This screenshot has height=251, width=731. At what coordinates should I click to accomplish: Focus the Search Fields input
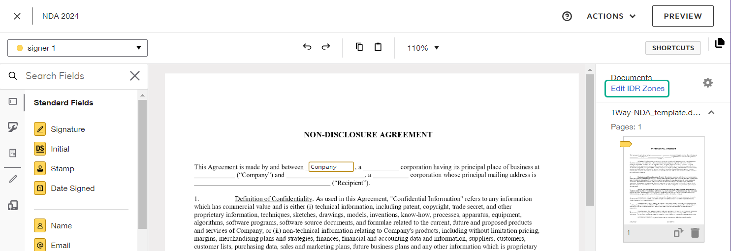(74, 76)
